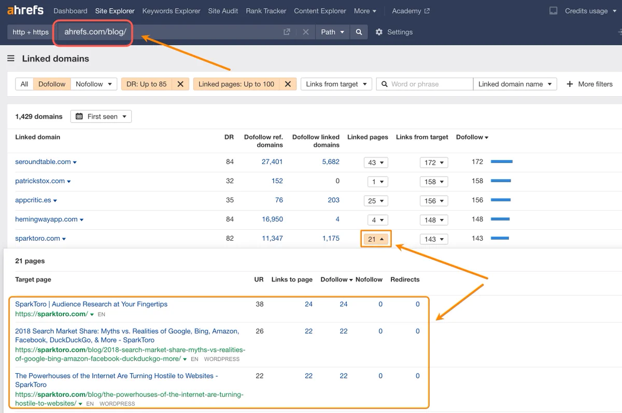Click 27,401 dofollow ref. domains value
The height and width of the screenshot is (413, 622).
[x=272, y=162]
